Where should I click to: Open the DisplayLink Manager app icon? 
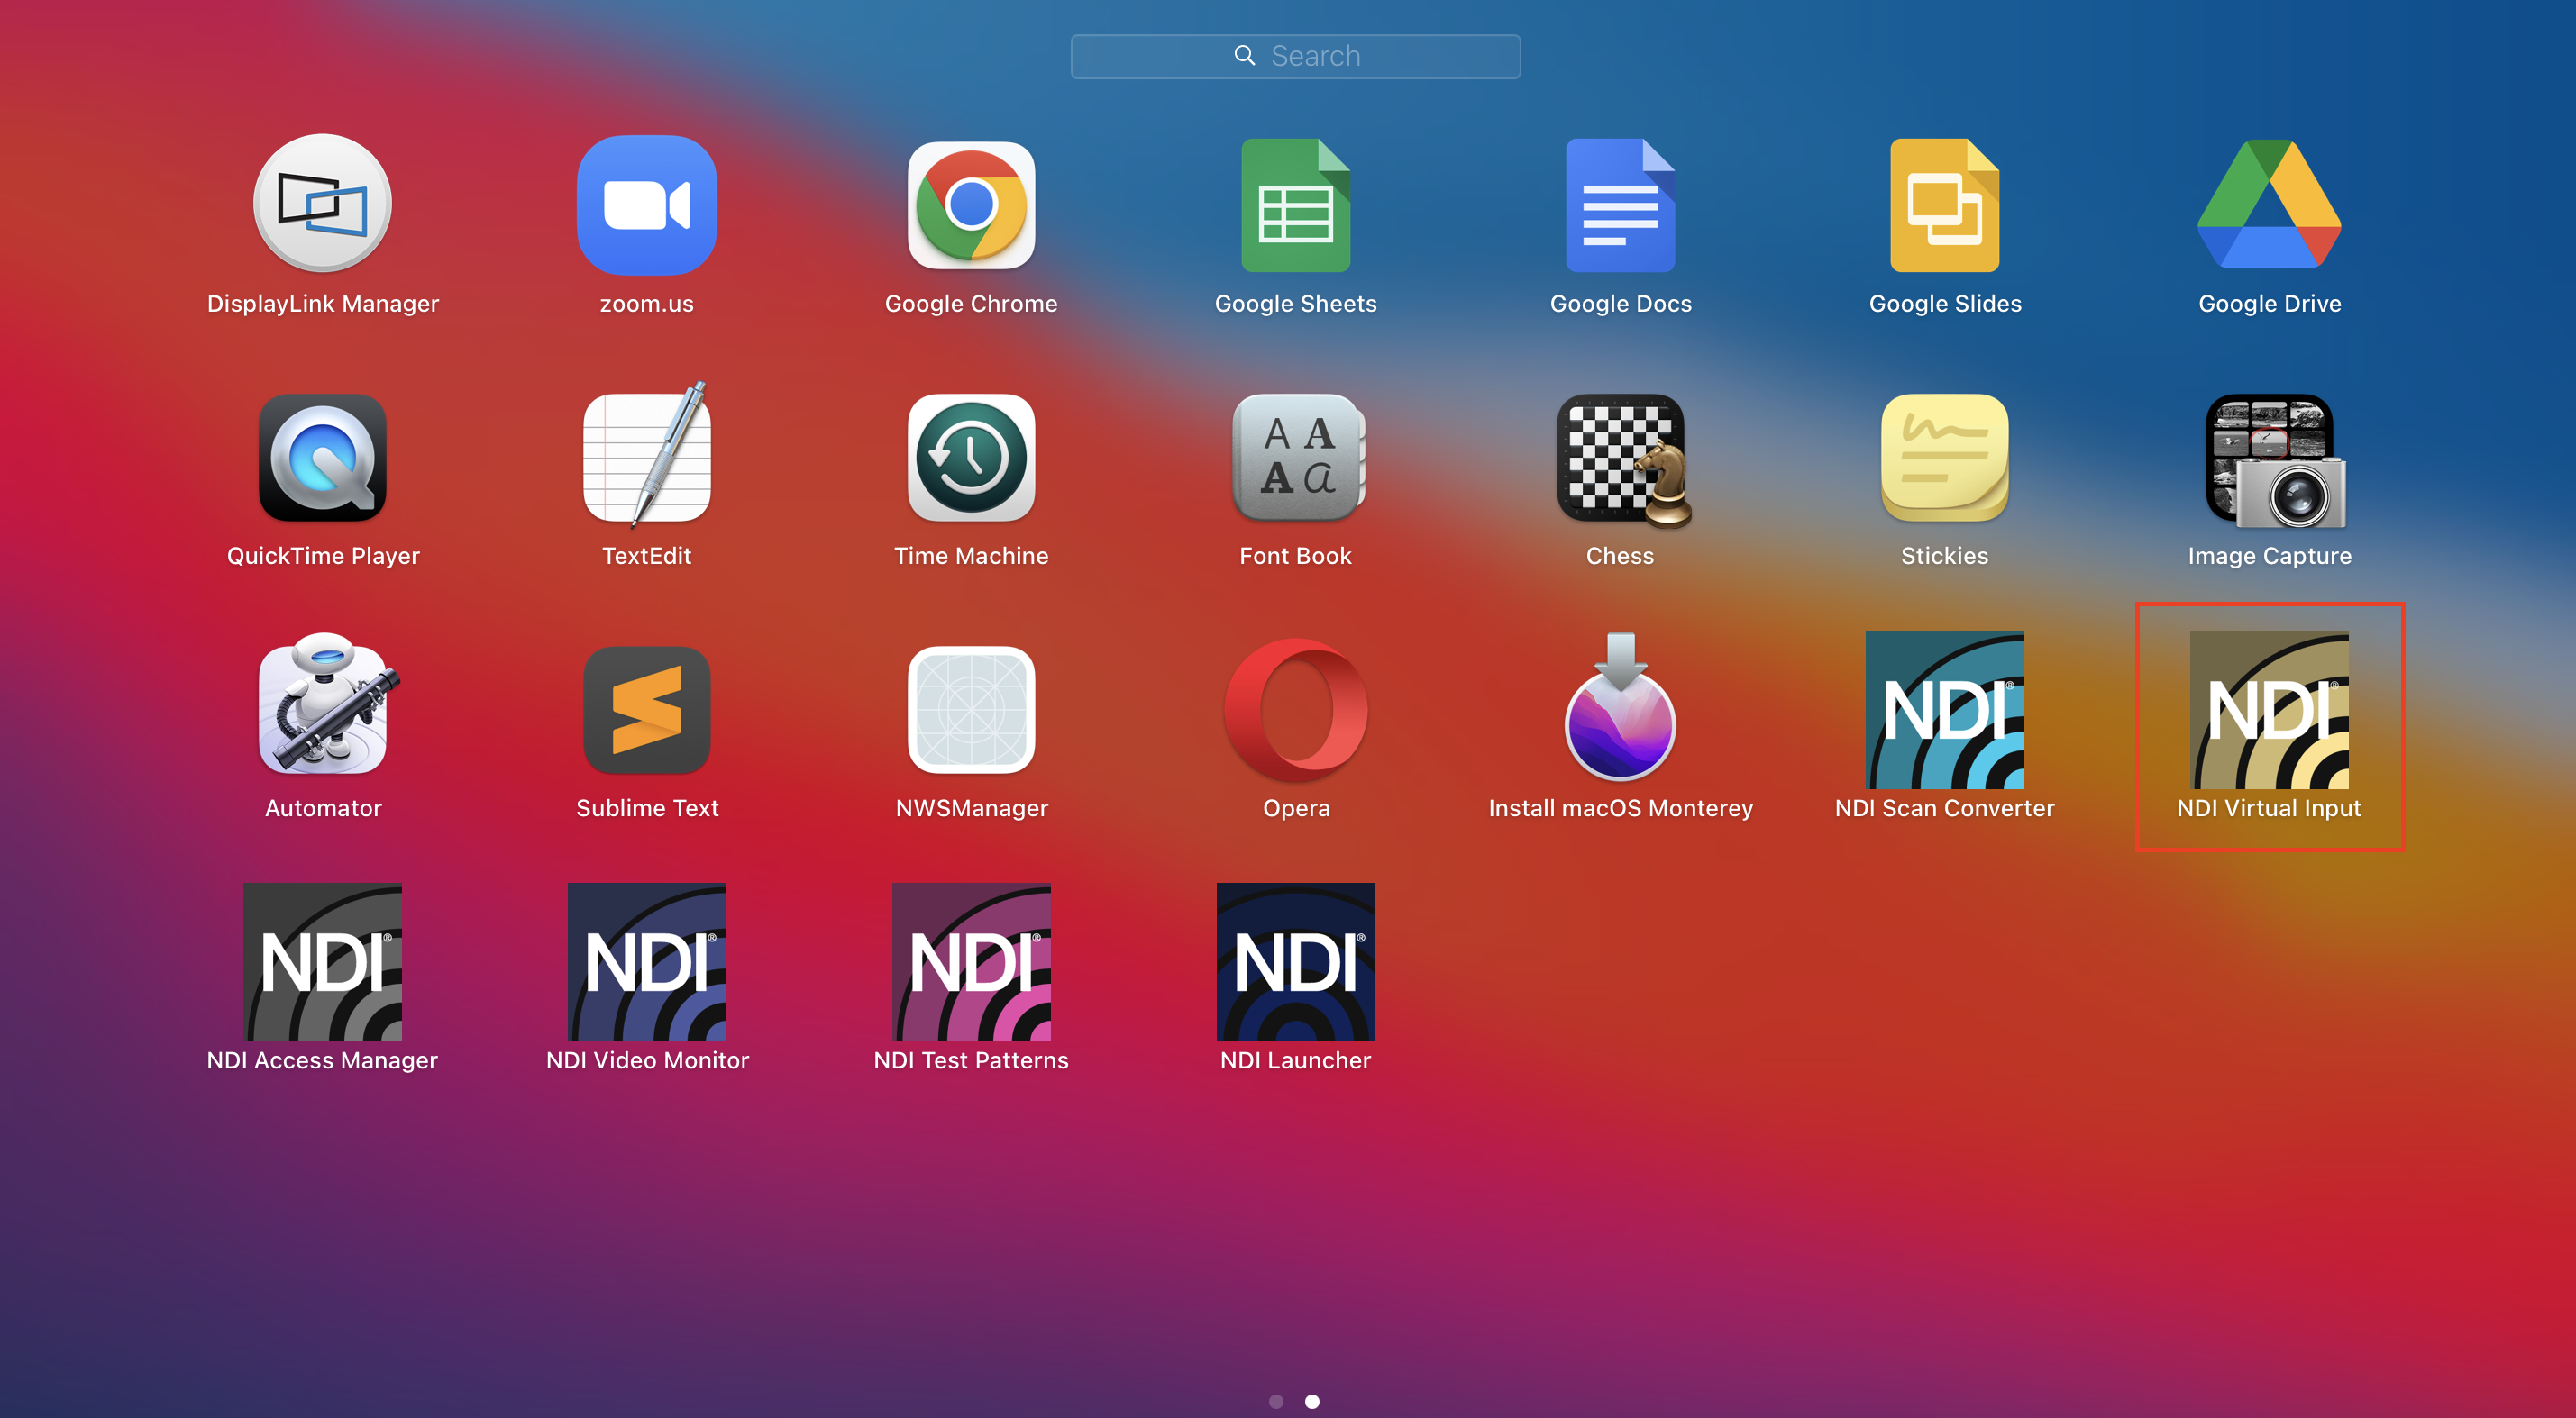pyautogui.click(x=322, y=205)
